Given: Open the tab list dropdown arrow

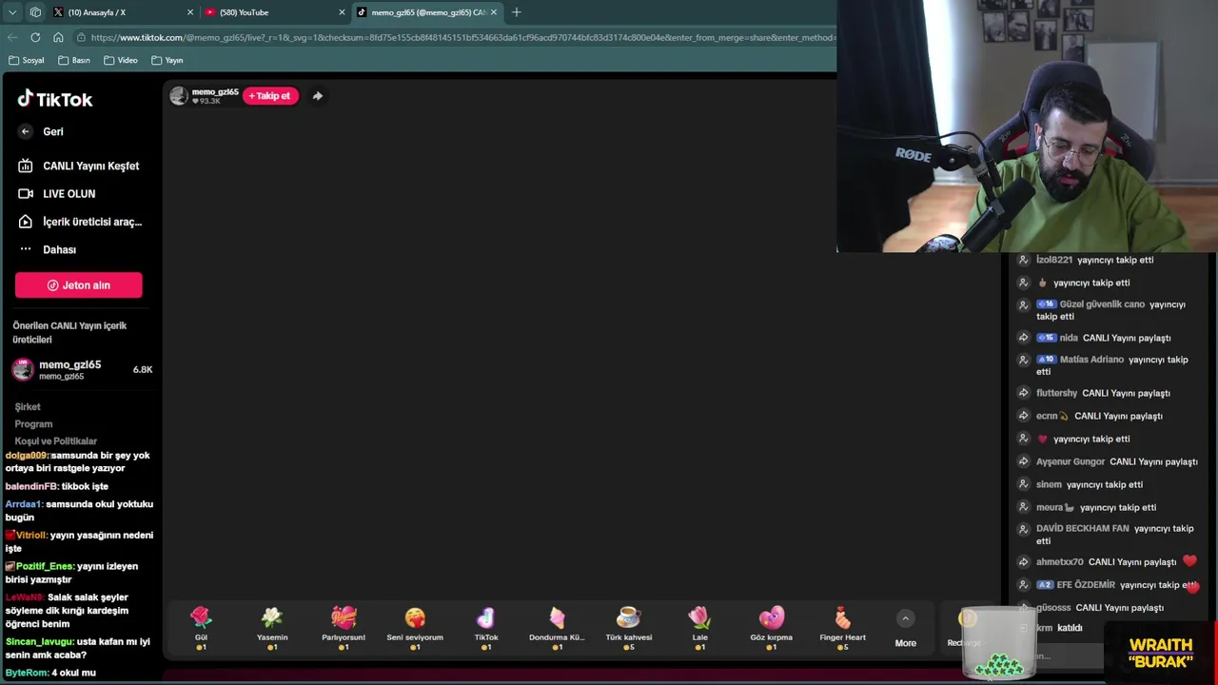Looking at the screenshot, I should 12,12.
